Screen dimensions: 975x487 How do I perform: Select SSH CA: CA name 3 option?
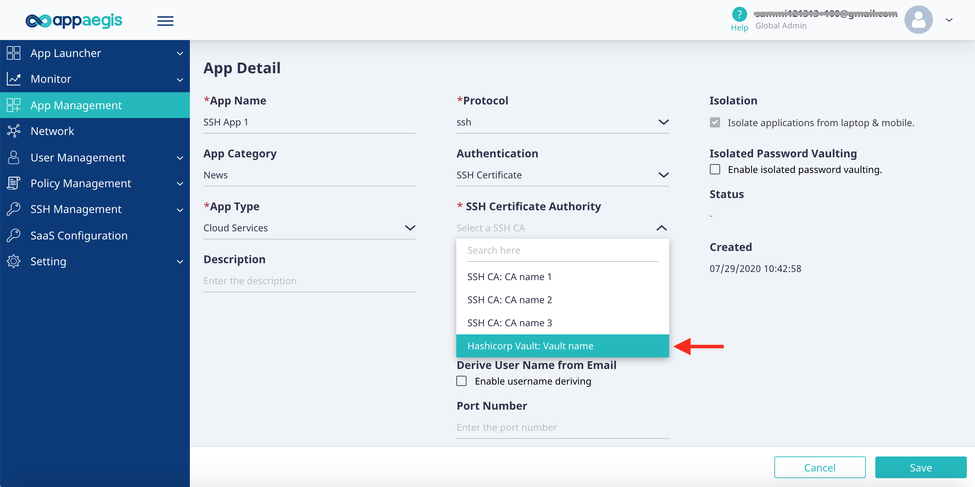(x=562, y=323)
